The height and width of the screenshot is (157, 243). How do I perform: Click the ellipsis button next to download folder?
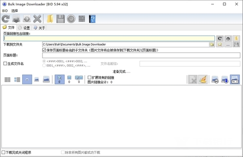(228, 45)
